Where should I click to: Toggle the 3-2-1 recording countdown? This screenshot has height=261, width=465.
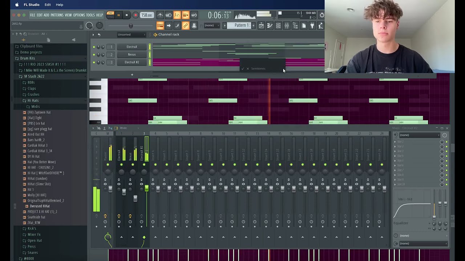(177, 15)
